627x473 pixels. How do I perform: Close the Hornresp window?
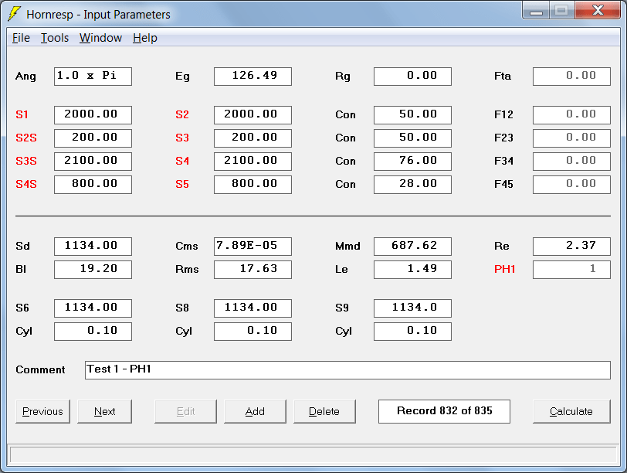[598, 10]
